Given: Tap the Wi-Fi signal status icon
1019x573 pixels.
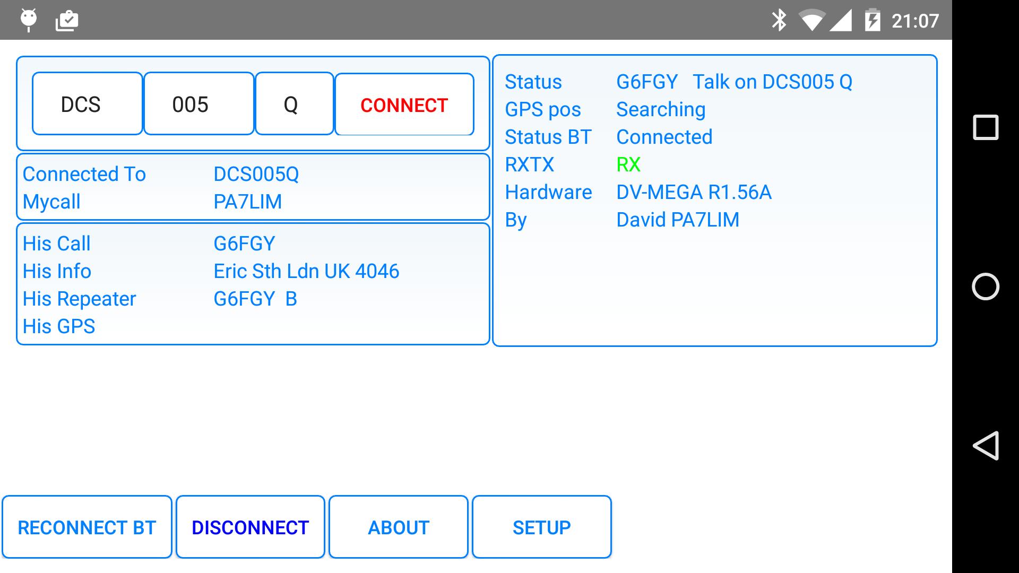Looking at the screenshot, I should coord(811,20).
